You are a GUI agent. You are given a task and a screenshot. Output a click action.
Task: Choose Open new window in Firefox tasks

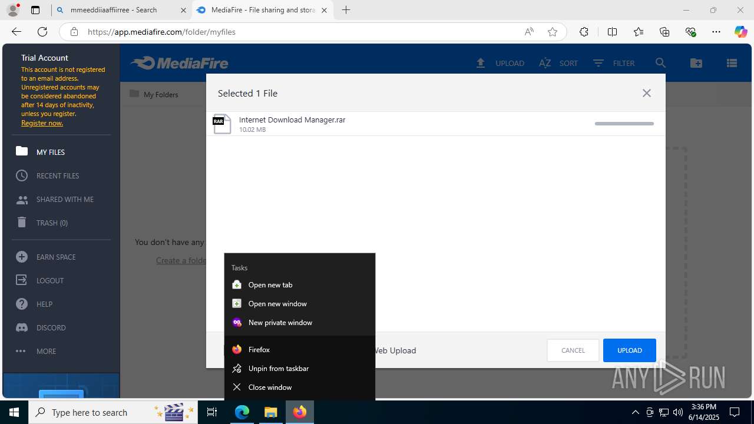pos(300,303)
